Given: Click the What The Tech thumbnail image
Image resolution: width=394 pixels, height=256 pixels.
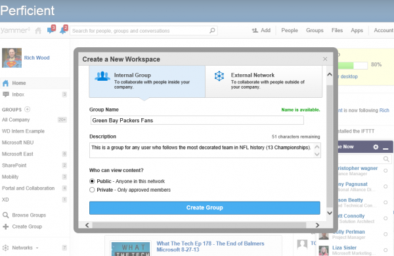Looking at the screenshot, I should pyautogui.click(x=131, y=249).
